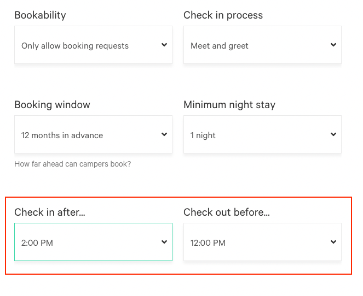Open the Bookability dropdown
This screenshot has height=296, width=363.
[x=93, y=45]
